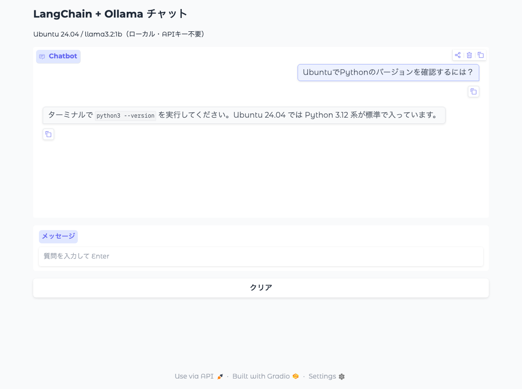Click the Settings gear icon in the footer
This screenshot has width=522, height=389.
coord(342,377)
